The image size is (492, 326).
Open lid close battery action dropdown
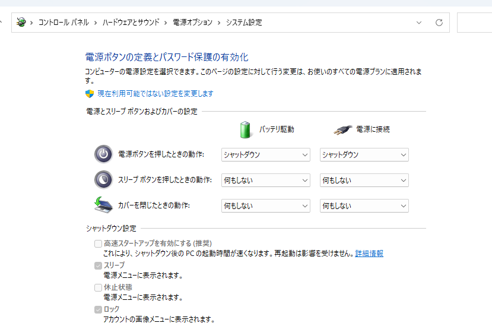click(x=266, y=205)
